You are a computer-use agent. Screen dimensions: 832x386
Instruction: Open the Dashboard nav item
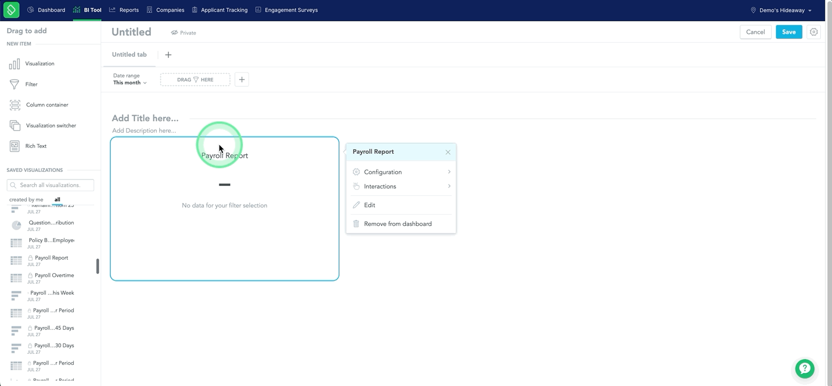[x=46, y=10]
